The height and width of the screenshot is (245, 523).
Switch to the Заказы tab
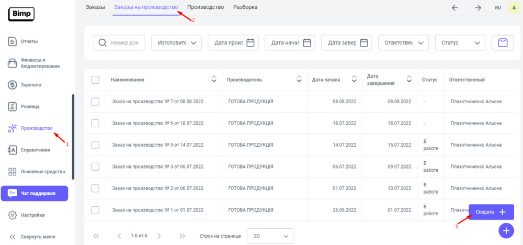pos(95,7)
